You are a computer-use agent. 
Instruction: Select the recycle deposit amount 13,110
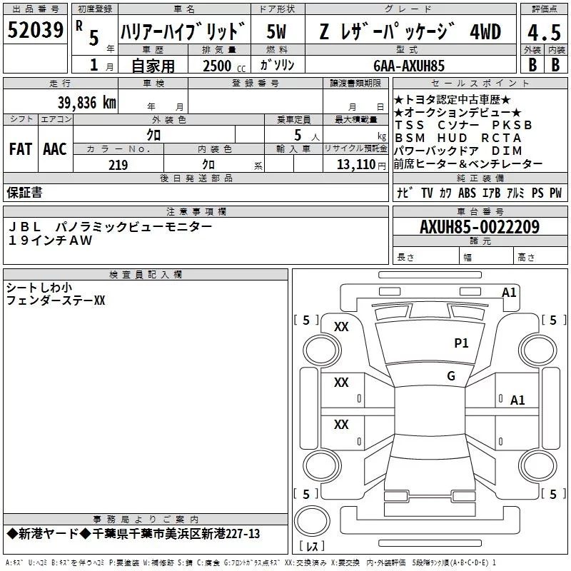pyautogui.click(x=351, y=165)
